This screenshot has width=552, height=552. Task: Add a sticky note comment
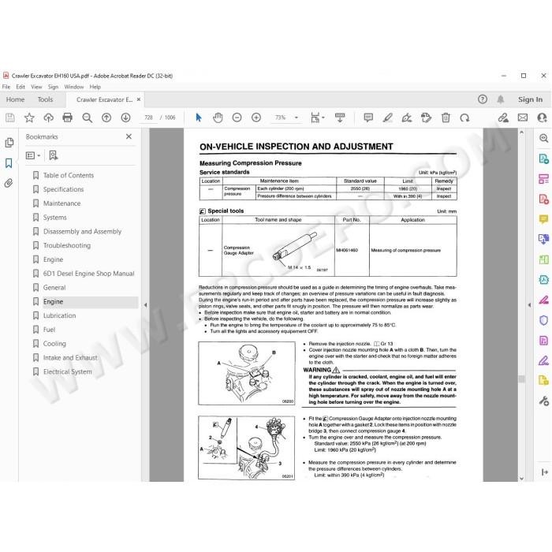368,117
